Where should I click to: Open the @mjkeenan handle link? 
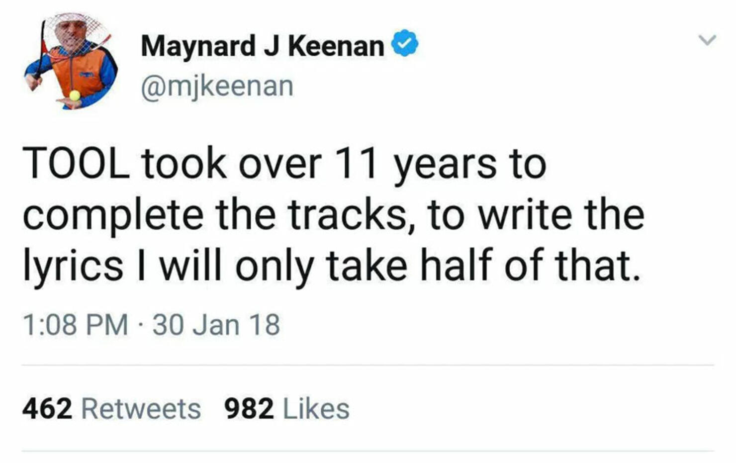217,86
